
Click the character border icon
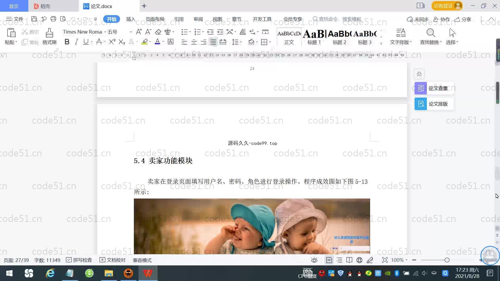[x=171, y=42]
